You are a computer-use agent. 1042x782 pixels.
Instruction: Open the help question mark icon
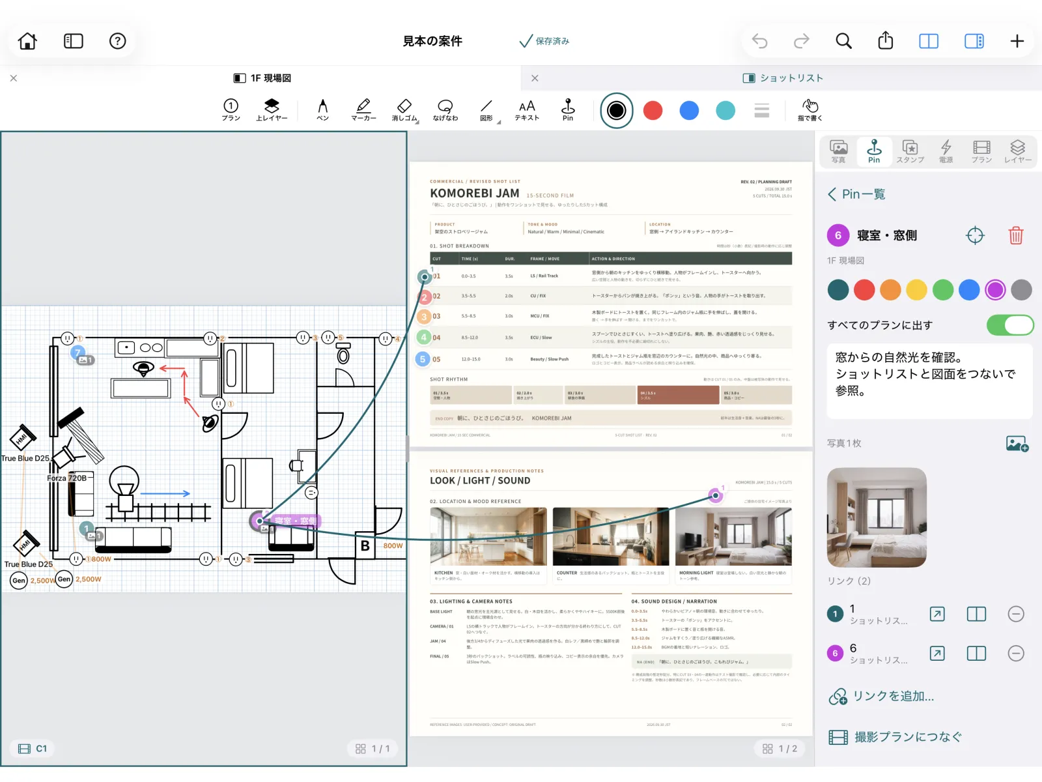pyautogui.click(x=117, y=41)
